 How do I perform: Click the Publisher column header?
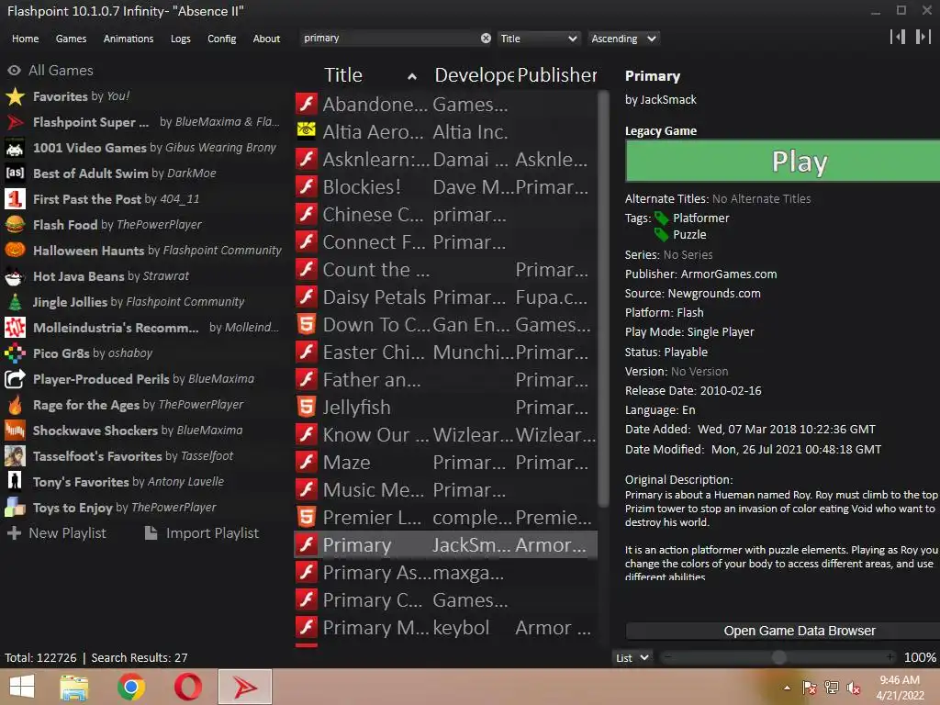tap(557, 75)
